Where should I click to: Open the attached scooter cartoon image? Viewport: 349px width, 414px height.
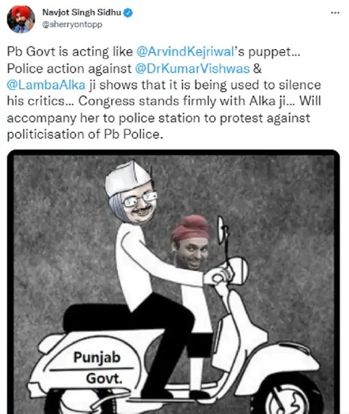(x=173, y=282)
